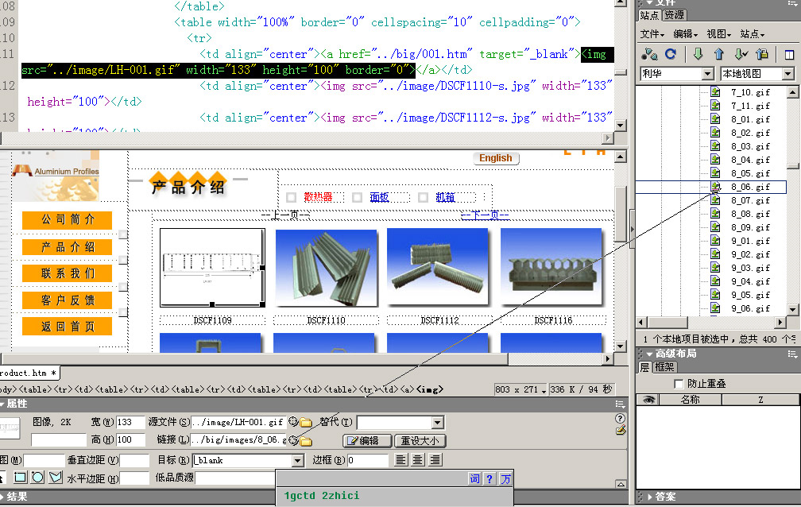Switch to the 框架 tab
Viewport: 801px width, 507px height.
[x=664, y=367]
